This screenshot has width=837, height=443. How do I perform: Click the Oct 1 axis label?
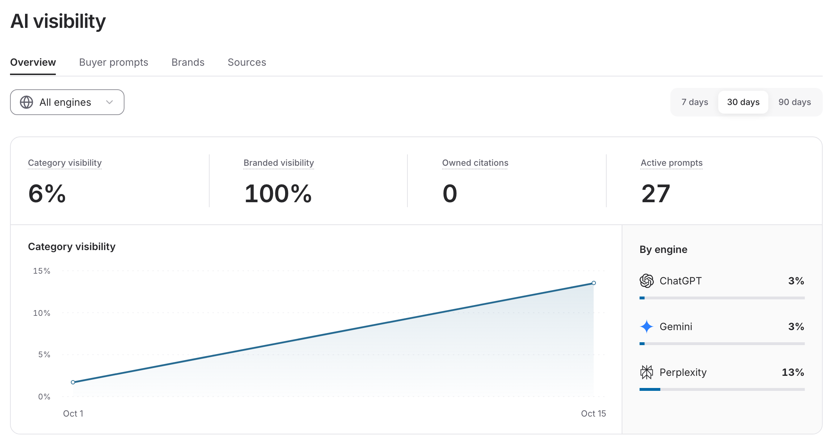click(73, 413)
